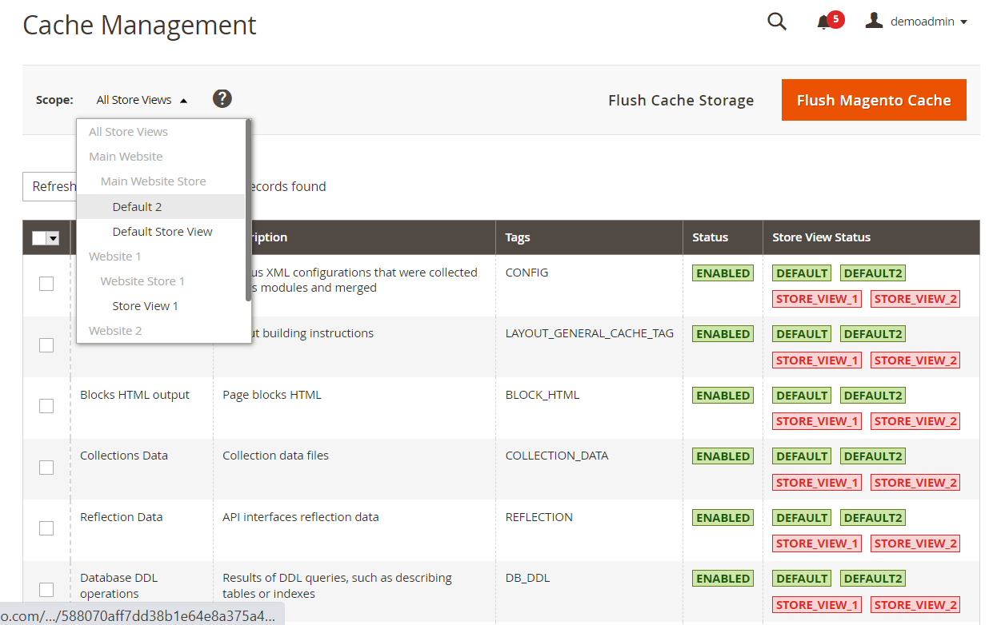Click DEFAULT2 badge in the CONFIG row
The image size is (989, 625).
873,273
